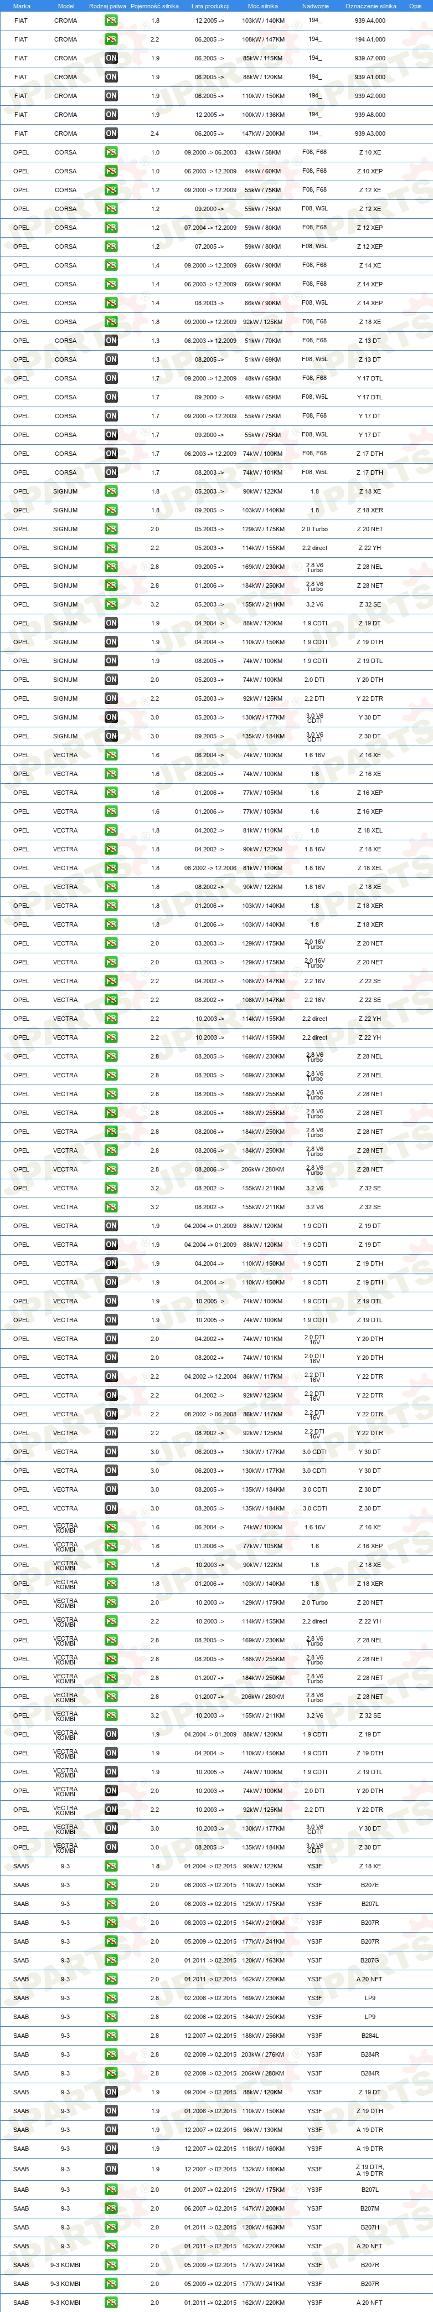The height and width of the screenshot is (2312, 433).
Task: Click diesel ON icon in Saab 118kW/160KM row
Action: pyautogui.click(x=110, y=2149)
